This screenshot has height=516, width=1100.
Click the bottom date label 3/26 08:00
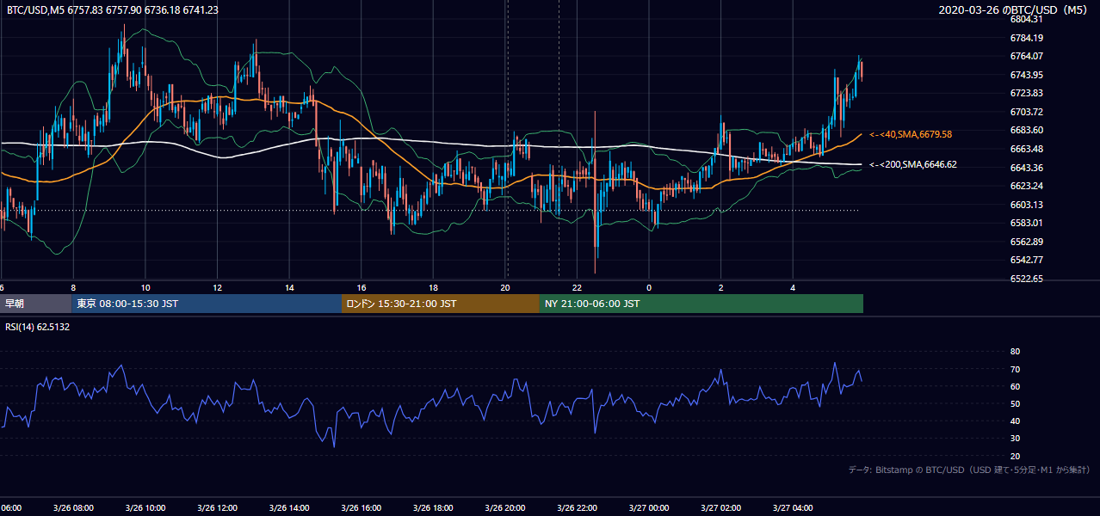tap(73, 508)
